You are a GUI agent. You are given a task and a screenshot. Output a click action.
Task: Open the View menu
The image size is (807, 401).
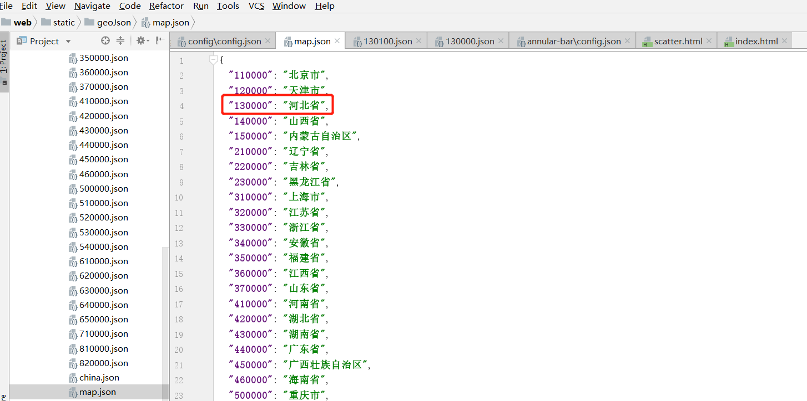click(x=56, y=6)
